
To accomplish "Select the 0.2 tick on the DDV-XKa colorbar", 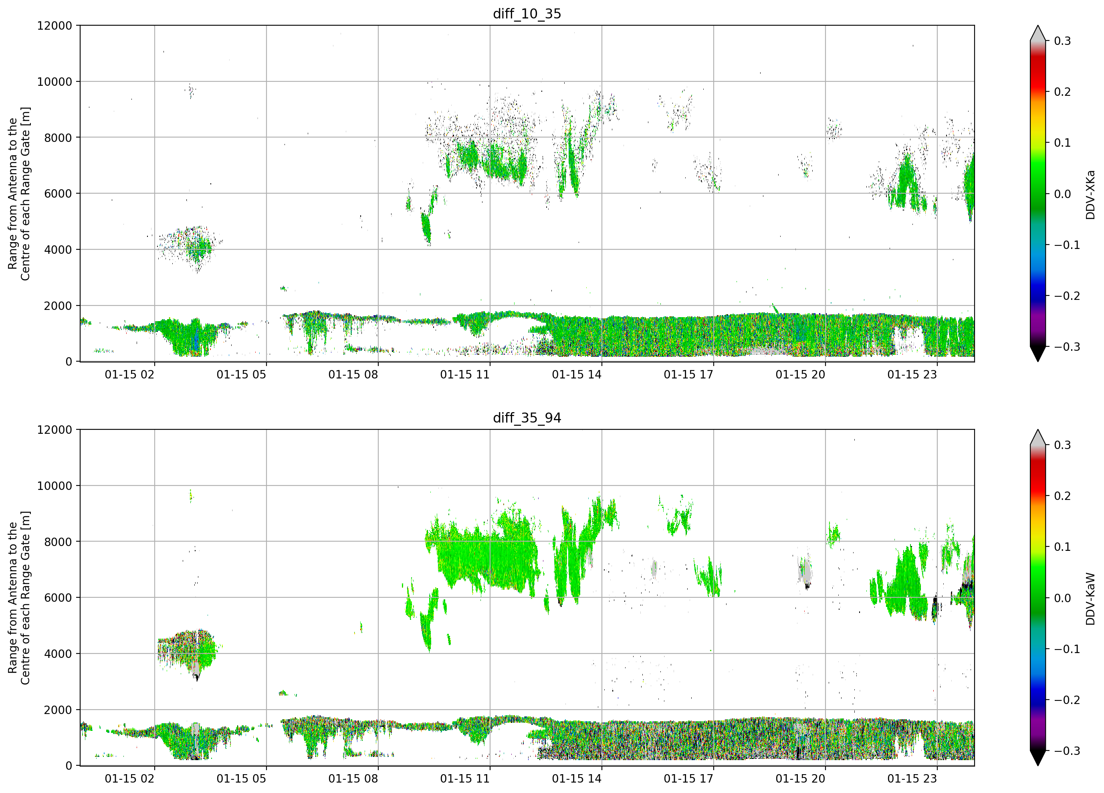I will tap(1062, 92).
